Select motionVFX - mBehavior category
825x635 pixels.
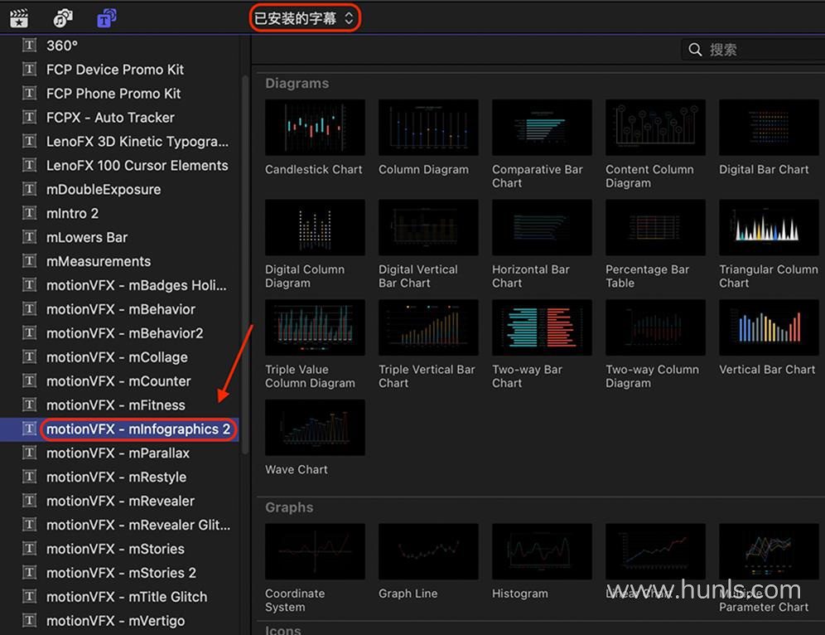click(x=120, y=309)
